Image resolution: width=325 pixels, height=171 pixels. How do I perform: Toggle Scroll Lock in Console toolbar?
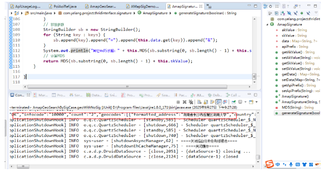(206, 102)
